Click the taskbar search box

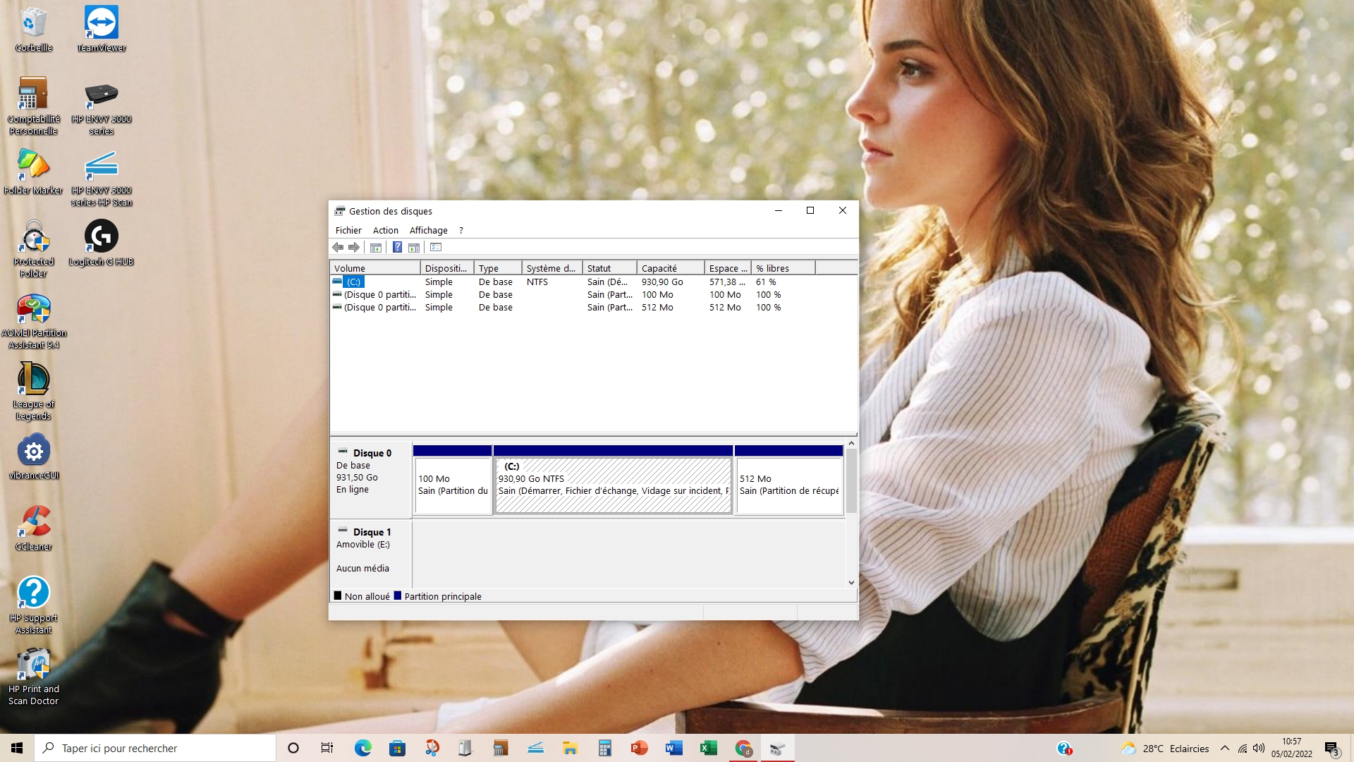[x=155, y=749]
